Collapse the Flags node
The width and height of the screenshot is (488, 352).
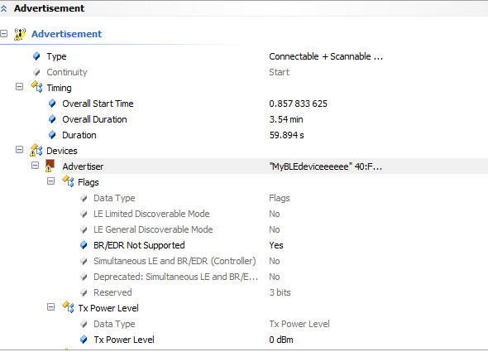point(50,181)
